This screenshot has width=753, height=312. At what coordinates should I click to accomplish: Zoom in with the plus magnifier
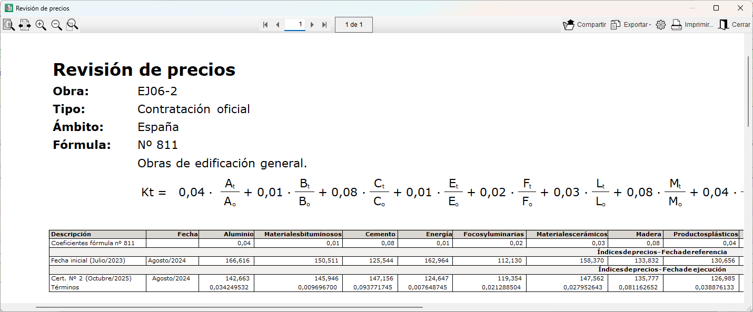tap(41, 25)
